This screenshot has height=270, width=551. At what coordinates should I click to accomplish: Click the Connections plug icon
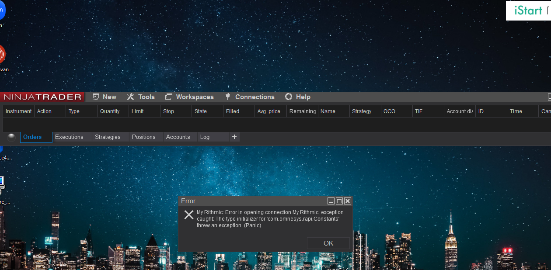[x=228, y=97]
